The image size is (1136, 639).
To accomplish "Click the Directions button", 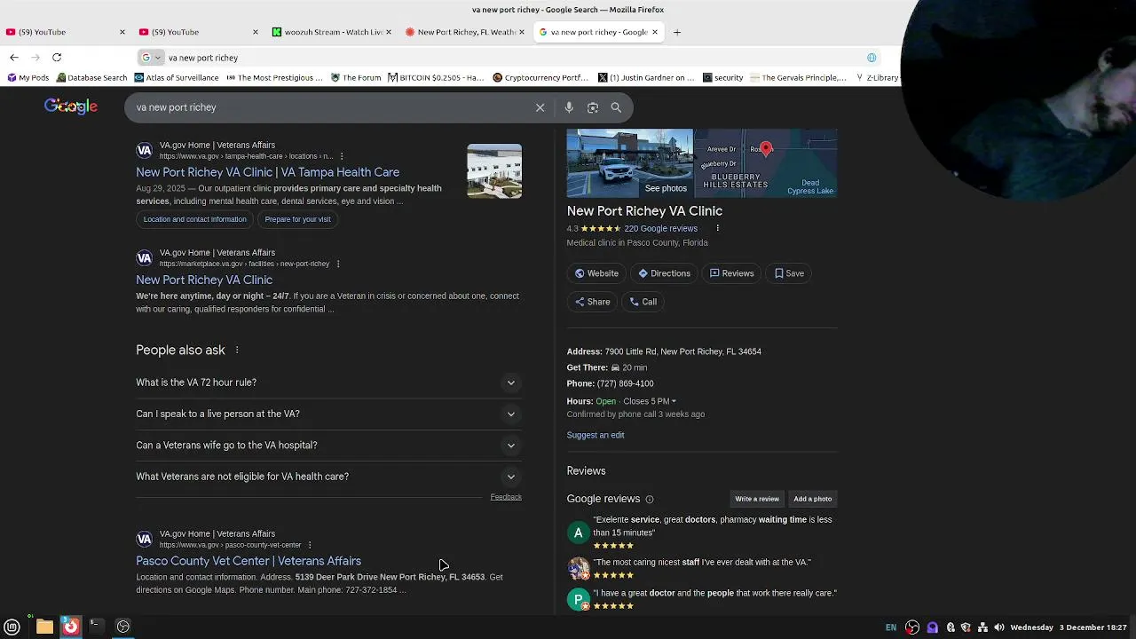I will [x=664, y=273].
